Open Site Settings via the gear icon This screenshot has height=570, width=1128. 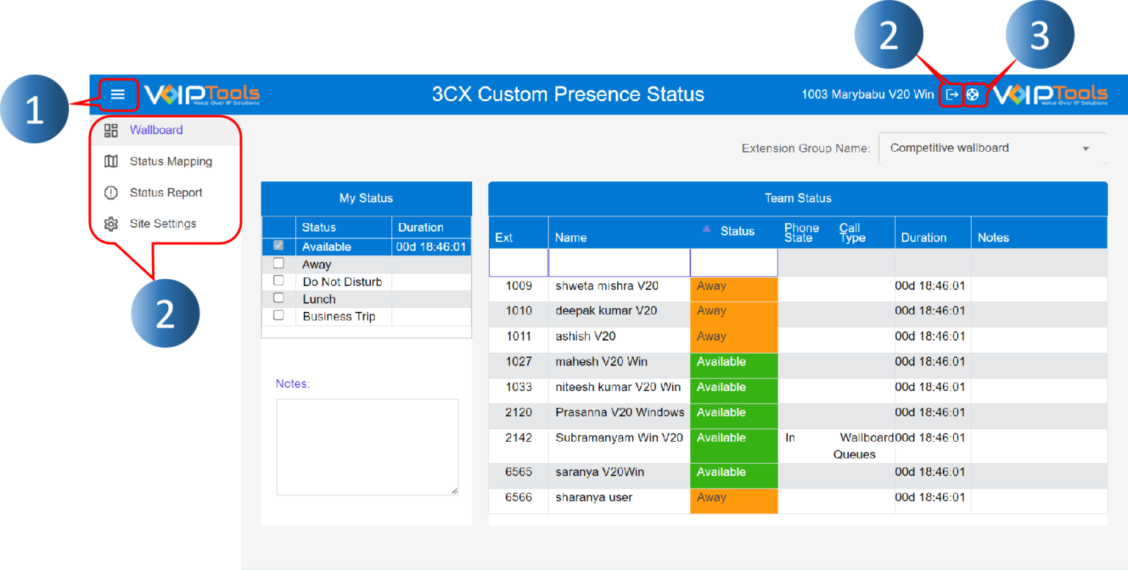pos(111,223)
